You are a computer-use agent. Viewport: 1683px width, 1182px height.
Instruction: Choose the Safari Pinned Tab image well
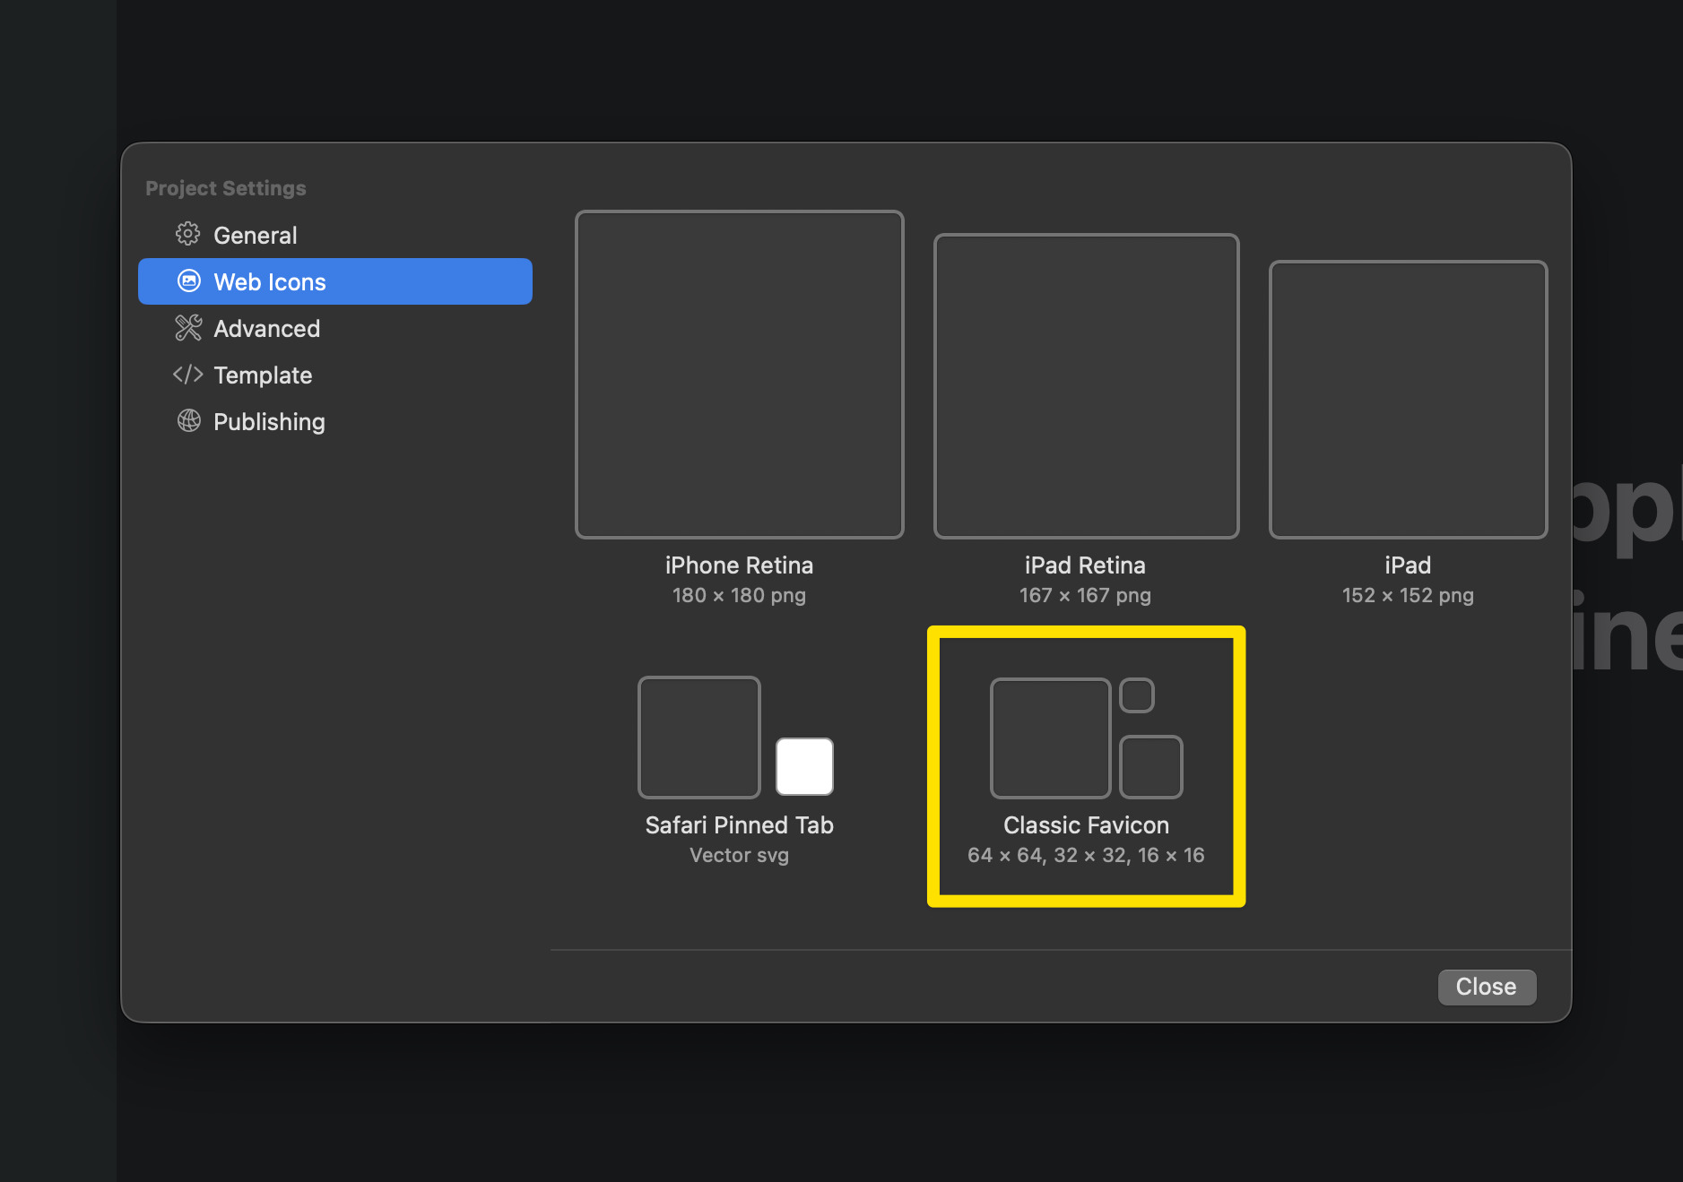point(699,737)
